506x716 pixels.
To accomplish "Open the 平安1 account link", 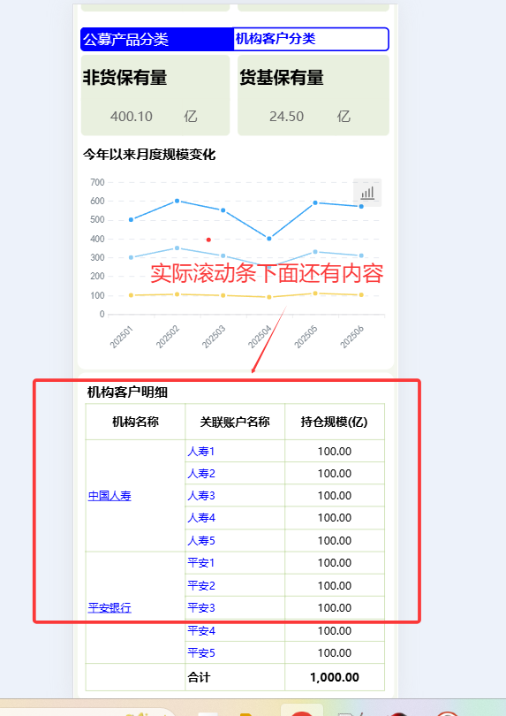I will pos(201,562).
